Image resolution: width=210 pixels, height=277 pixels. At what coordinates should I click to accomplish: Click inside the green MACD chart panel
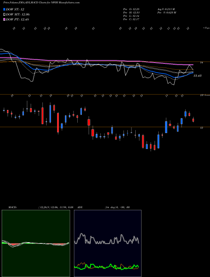pyautogui.click(x=36, y=243)
